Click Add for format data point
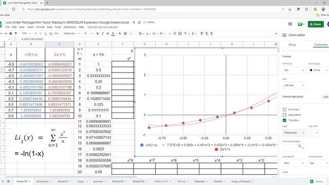The image size is (329, 185). pos(325,97)
